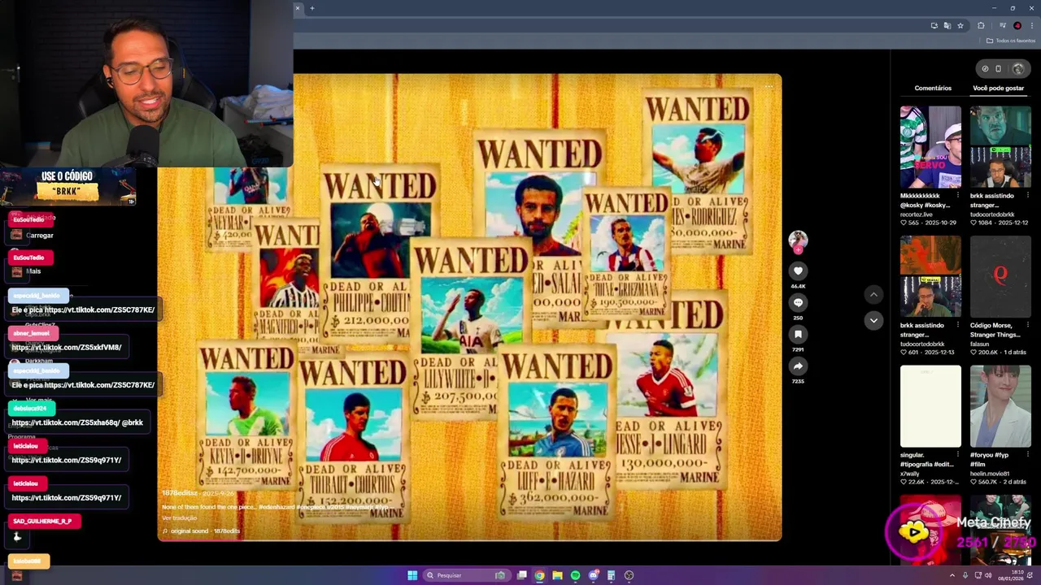Close the current Chrome tab
The height and width of the screenshot is (585, 1041).
click(297, 8)
